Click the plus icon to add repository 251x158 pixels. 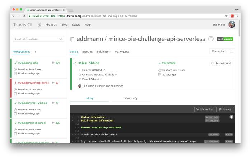tap(35, 52)
